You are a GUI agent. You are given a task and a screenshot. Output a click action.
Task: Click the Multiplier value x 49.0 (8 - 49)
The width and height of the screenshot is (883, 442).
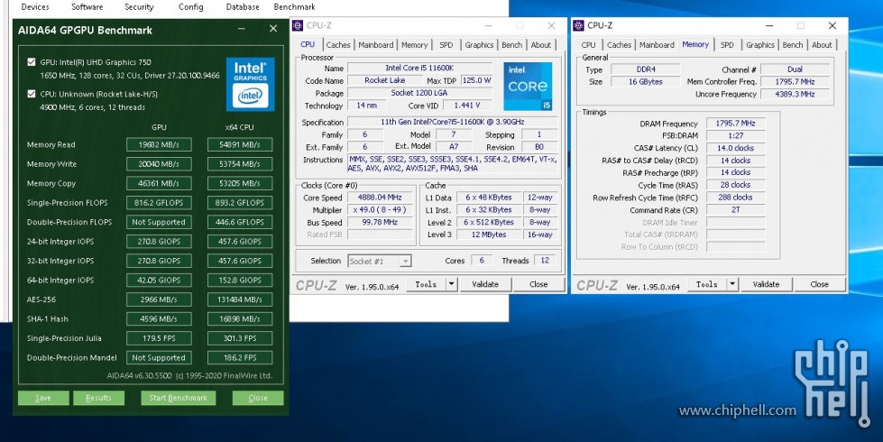coord(380,210)
